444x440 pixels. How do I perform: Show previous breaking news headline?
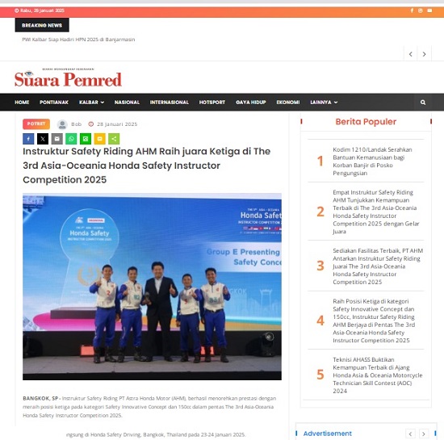[x=411, y=54]
